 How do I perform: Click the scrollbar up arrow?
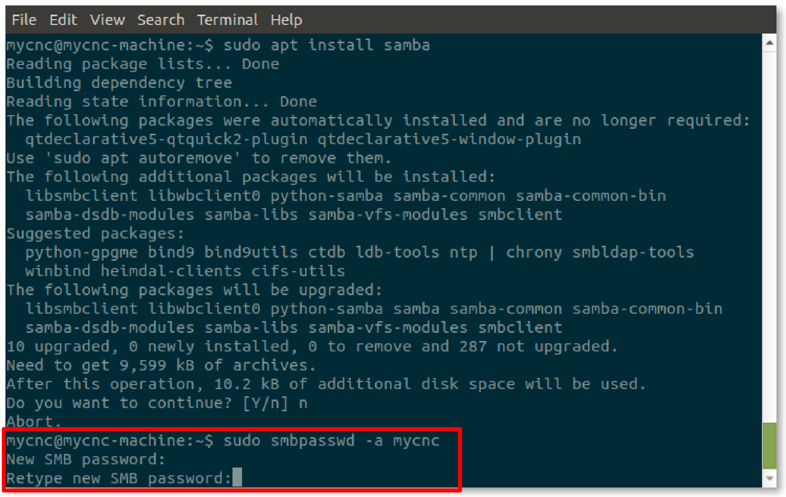(x=769, y=44)
